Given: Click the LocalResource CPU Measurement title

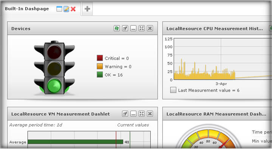Looking at the screenshot, I should [x=215, y=29].
